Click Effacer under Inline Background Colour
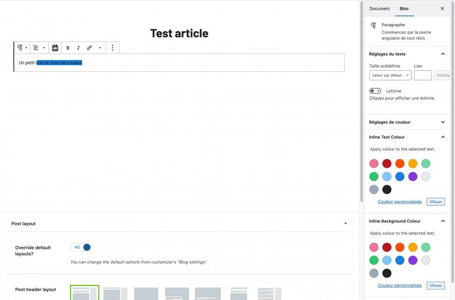Screen dimensions: 455x300 436,286
